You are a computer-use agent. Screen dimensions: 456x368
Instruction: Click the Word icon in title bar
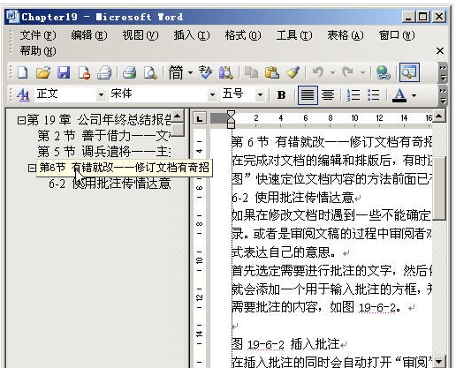[12, 16]
